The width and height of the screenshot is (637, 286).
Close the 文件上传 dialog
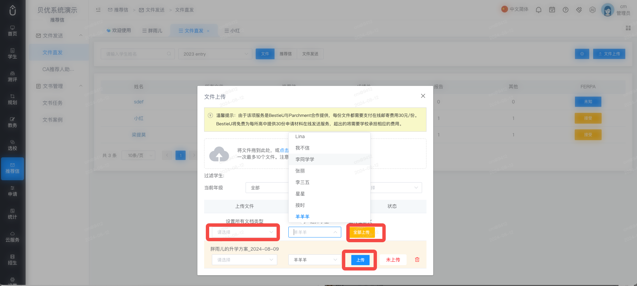[x=423, y=96]
